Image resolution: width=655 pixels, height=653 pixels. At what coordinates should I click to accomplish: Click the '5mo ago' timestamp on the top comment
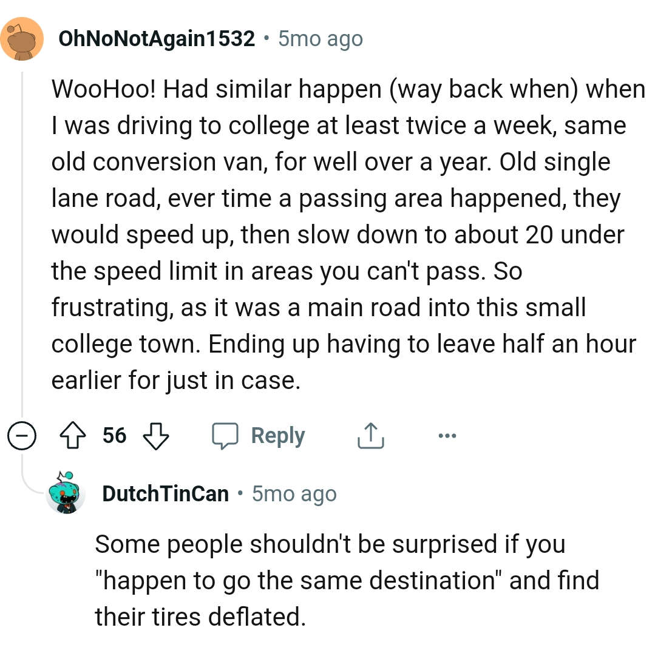[319, 38]
